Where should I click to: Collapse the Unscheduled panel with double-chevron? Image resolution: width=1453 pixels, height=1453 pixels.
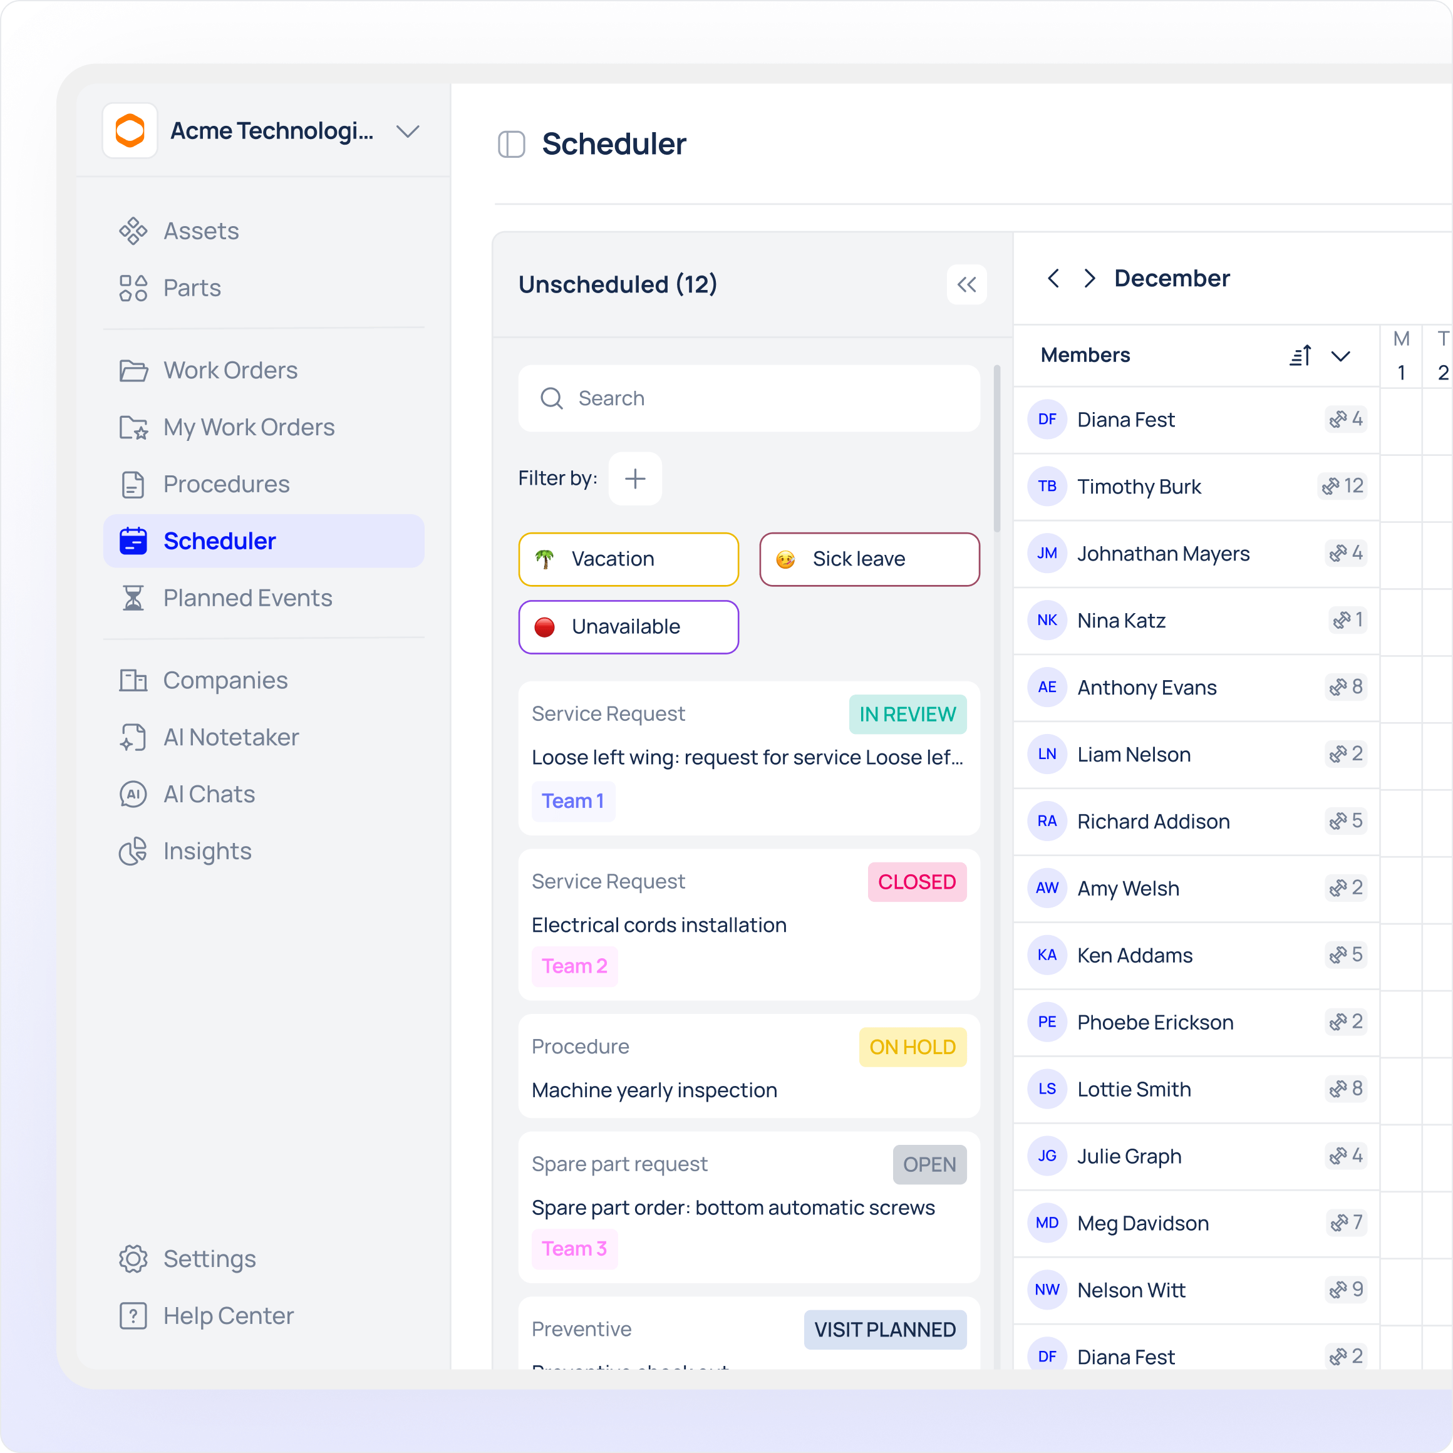(966, 284)
